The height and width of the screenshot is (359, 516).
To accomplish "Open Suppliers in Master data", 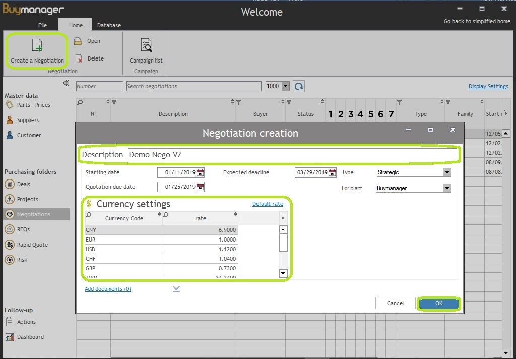I will (28, 120).
